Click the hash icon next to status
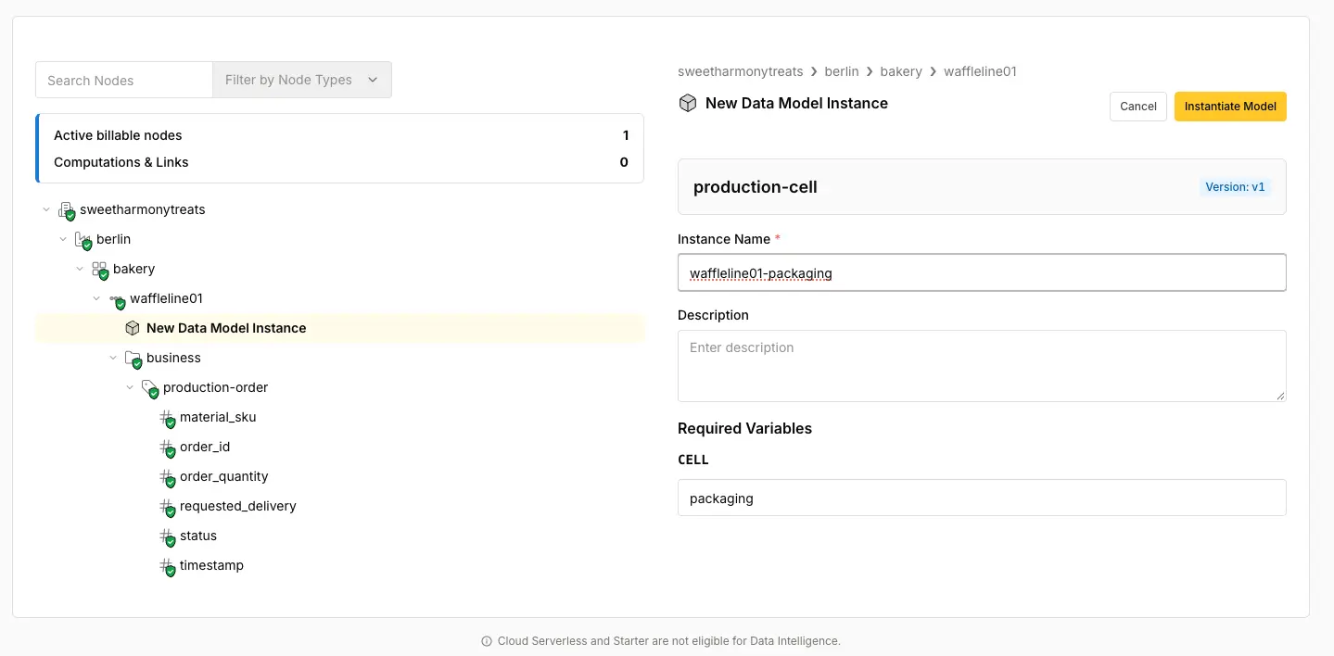This screenshot has width=1334, height=656. (166, 536)
